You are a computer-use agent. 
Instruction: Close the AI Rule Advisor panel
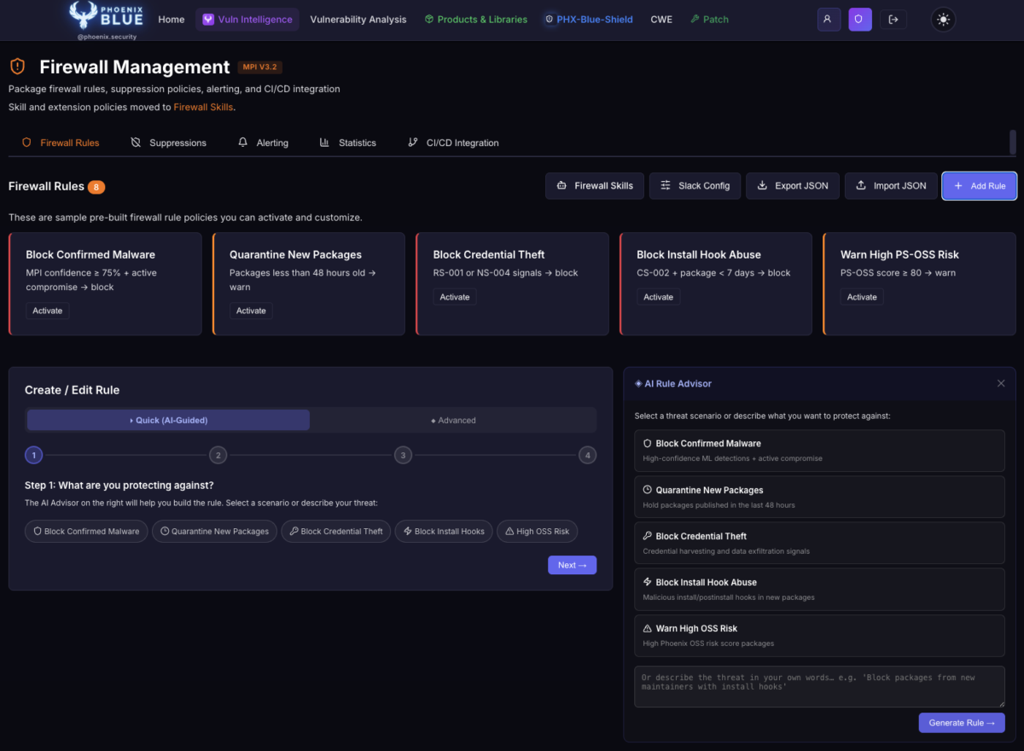pos(1001,383)
